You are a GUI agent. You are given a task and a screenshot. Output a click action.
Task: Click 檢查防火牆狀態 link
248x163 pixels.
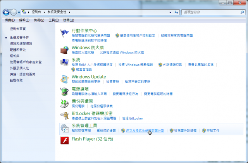pyautogui.click(x=83, y=53)
